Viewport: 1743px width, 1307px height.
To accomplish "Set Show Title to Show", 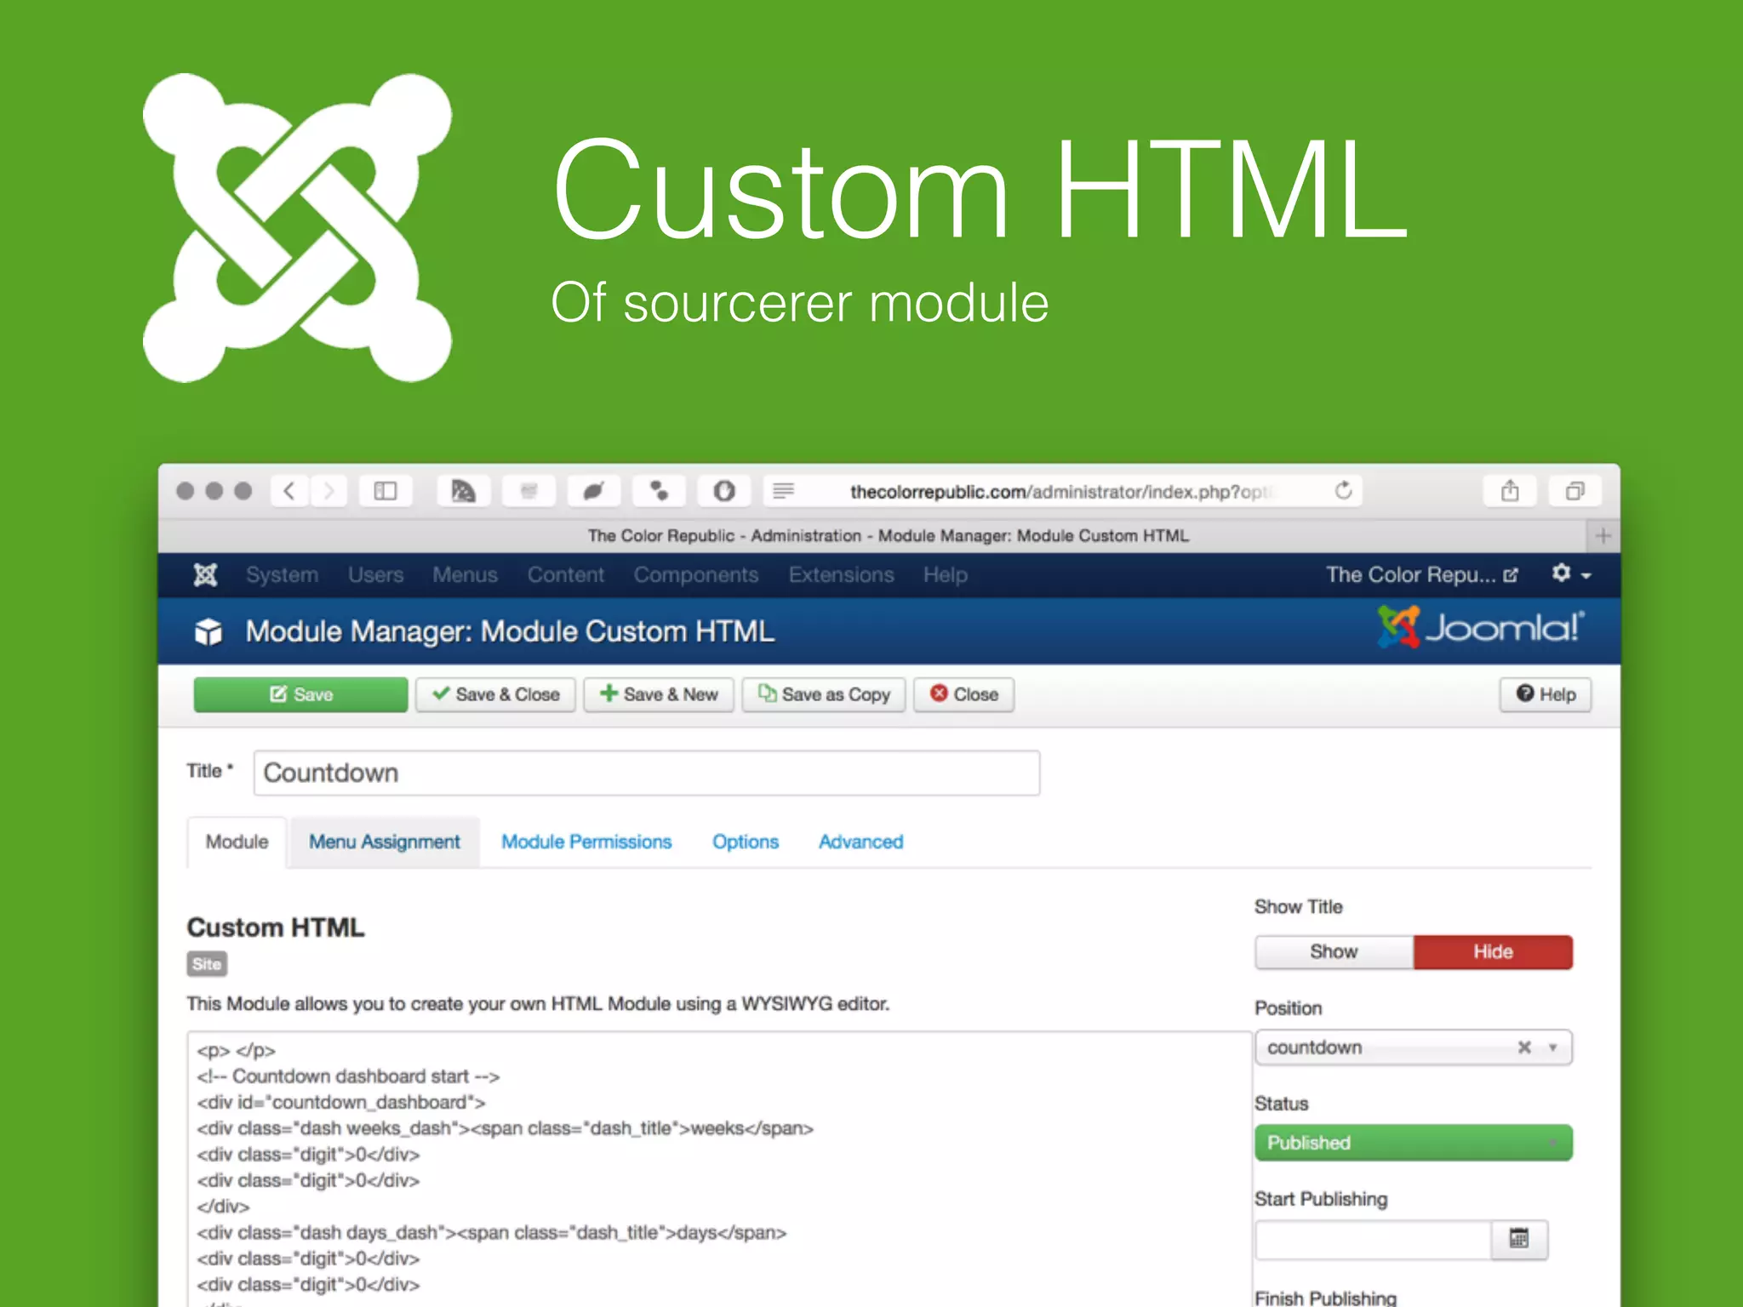I will [x=1334, y=952].
